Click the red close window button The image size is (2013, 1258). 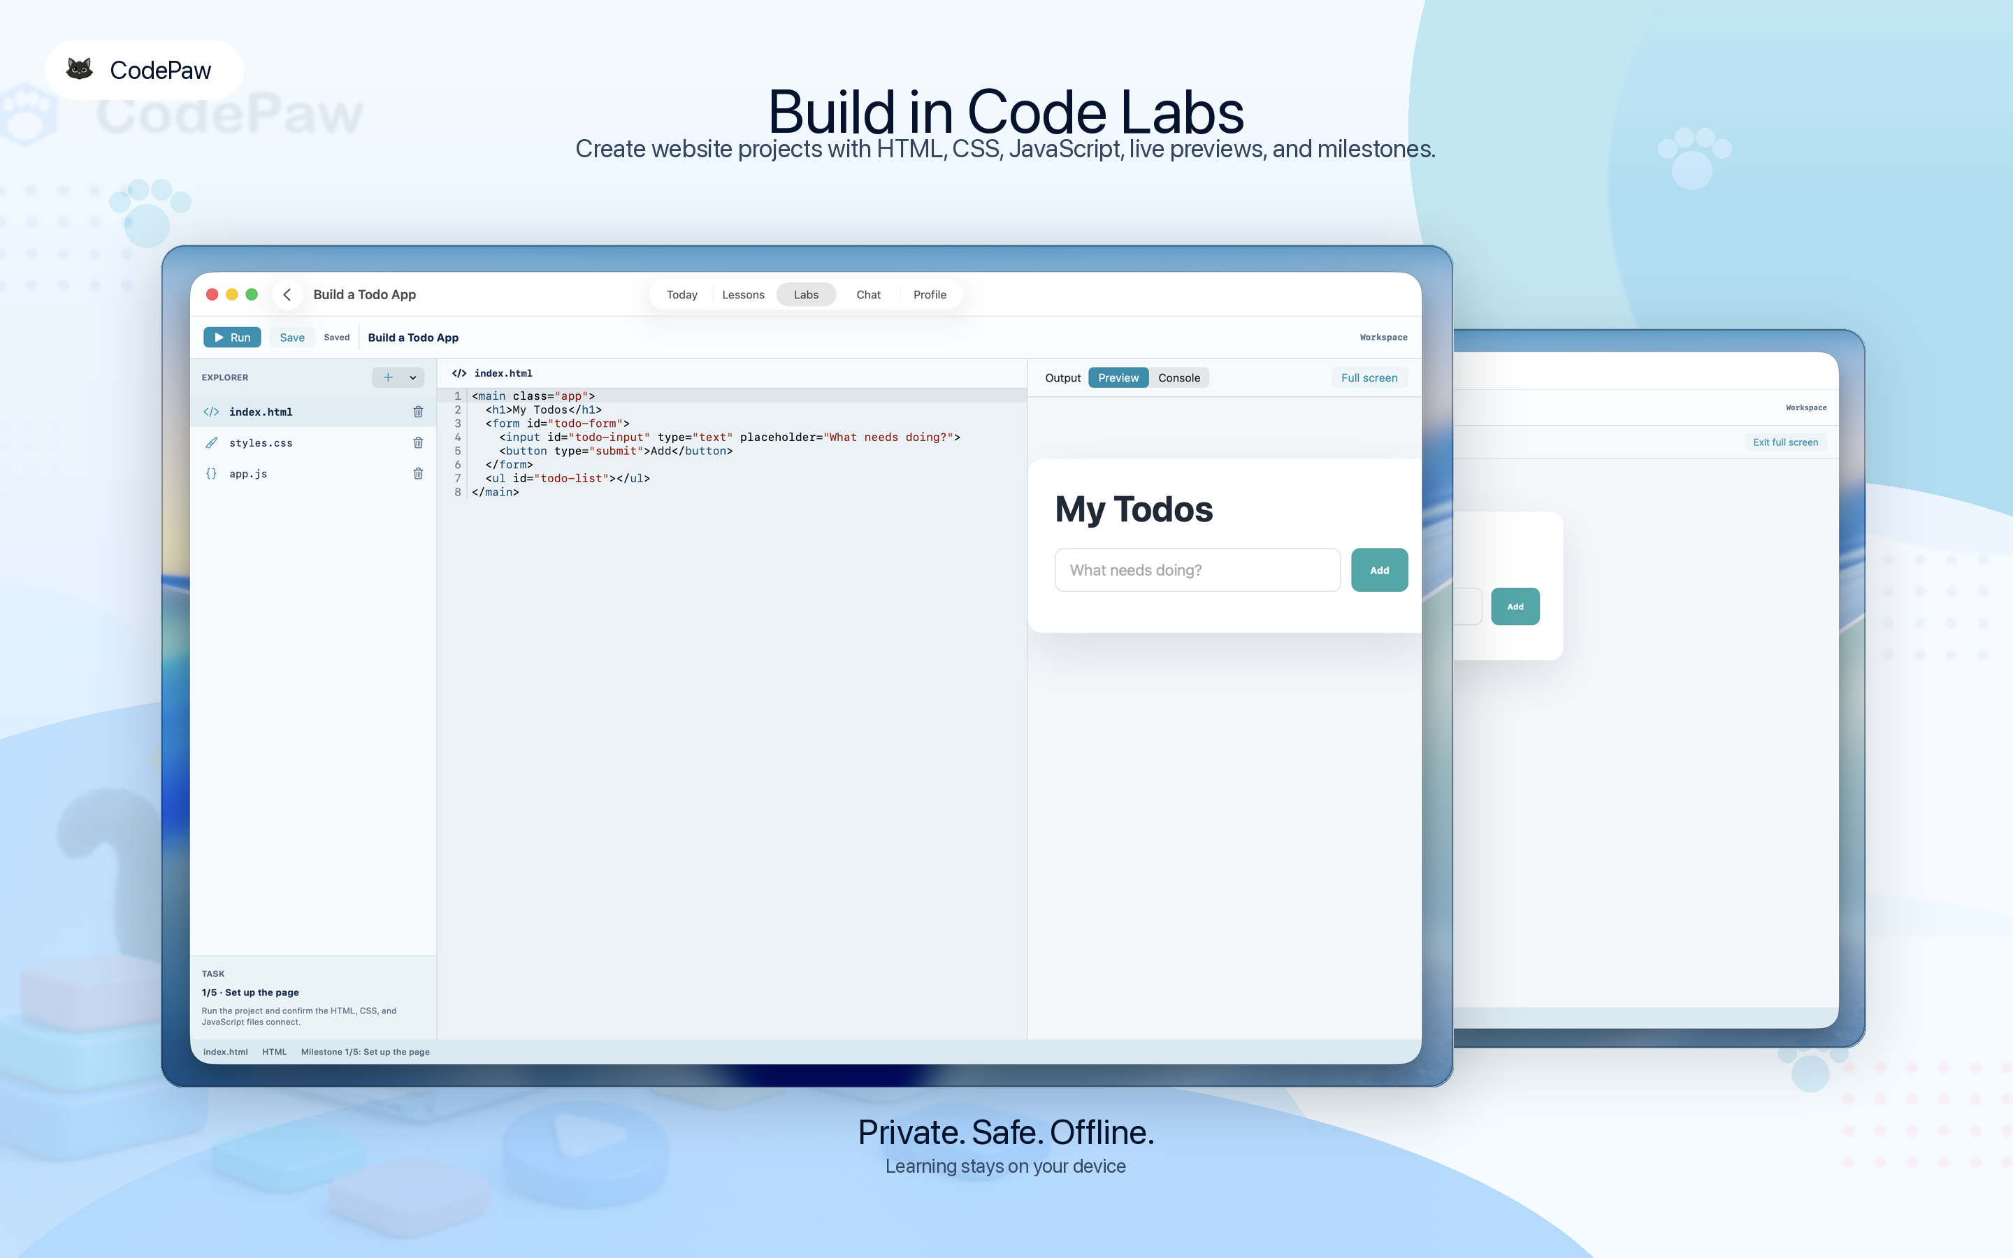coord(212,294)
